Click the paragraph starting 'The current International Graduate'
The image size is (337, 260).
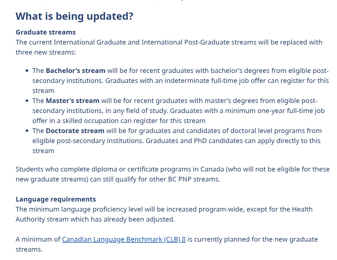pos(169,47)
